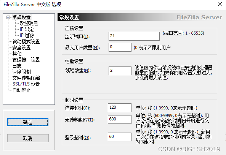Select 常规设置 in the tree
This screenshot has width=226, height=155.
(x=21, y=17)
